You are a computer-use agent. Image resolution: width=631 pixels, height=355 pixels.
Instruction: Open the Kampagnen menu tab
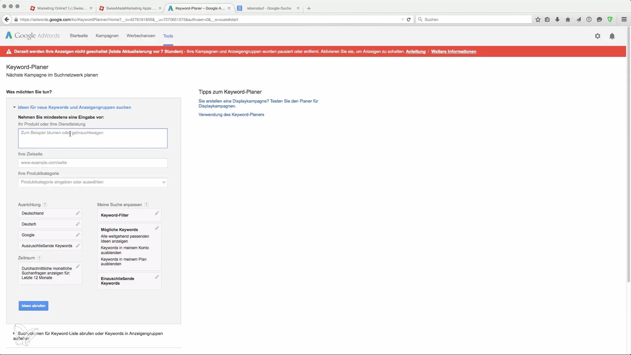tap(107, 36)
